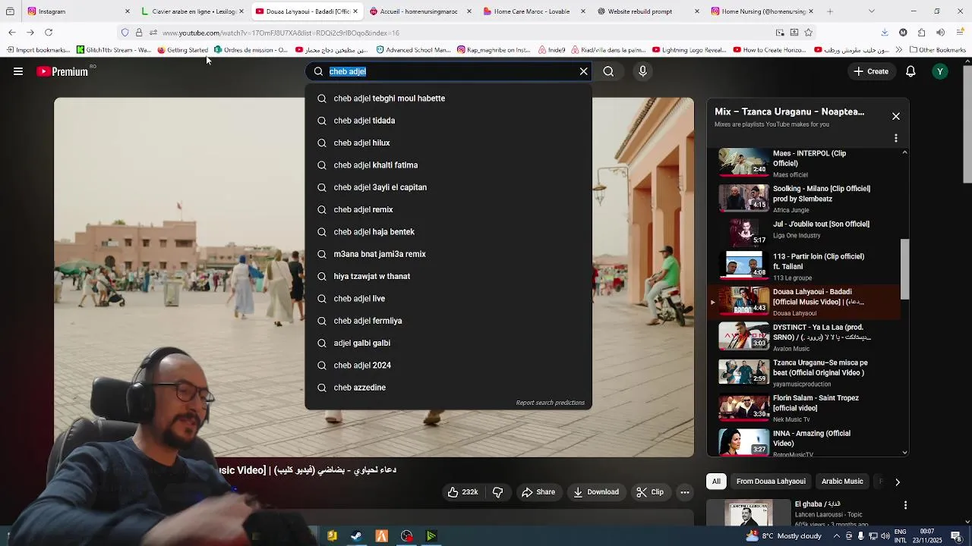Open a new browser tab

(x=830, y=11)
